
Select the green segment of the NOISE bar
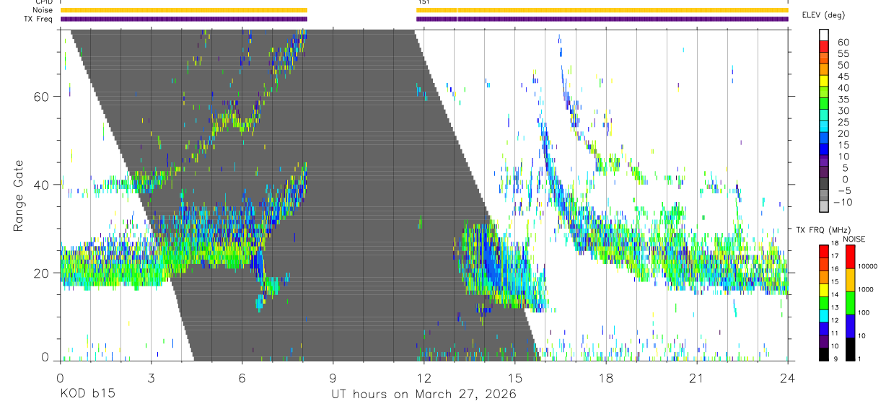[848, 302]
